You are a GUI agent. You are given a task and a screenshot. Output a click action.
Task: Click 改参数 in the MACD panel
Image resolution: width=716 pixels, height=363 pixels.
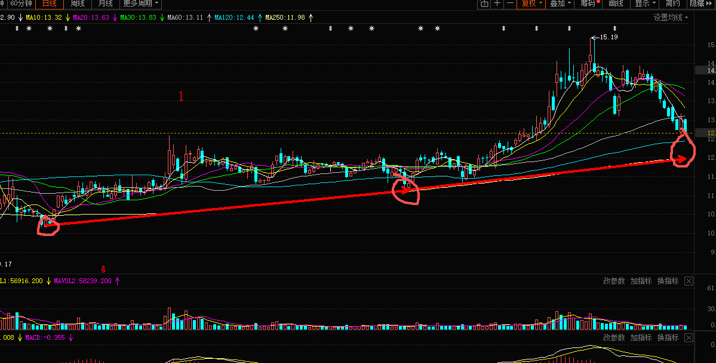click(x=614, y=337)
